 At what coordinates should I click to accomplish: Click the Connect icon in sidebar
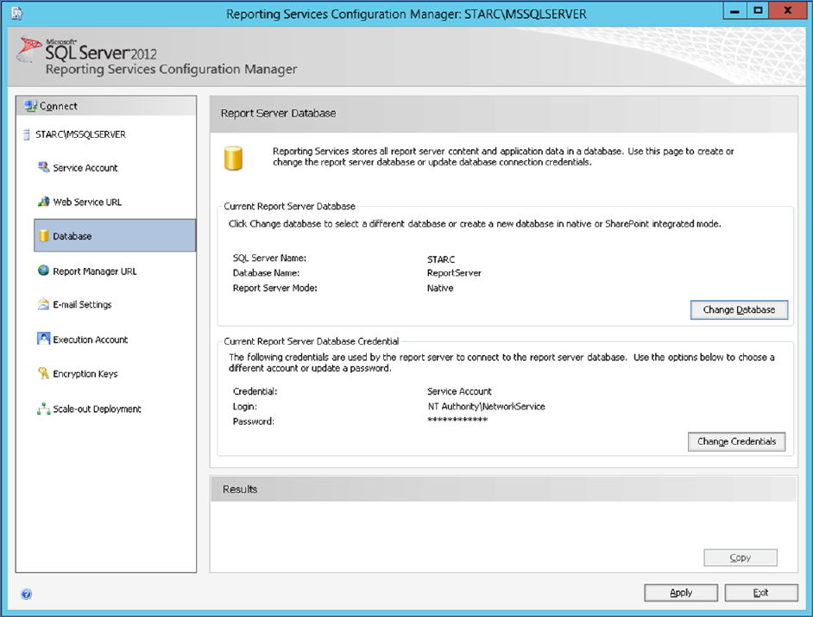tap(30, 106)
